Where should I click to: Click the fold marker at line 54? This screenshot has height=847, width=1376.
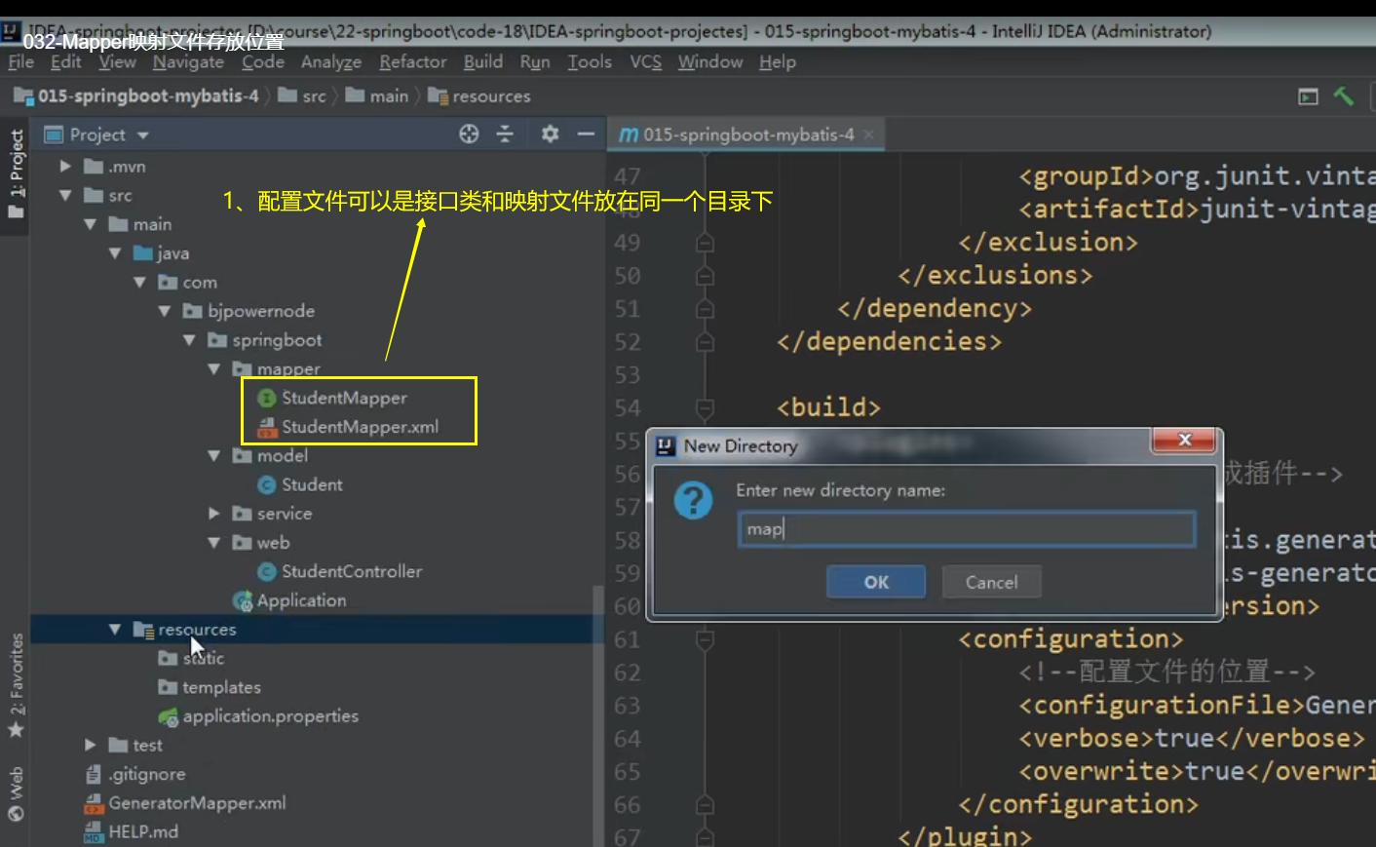click(706, 407)
